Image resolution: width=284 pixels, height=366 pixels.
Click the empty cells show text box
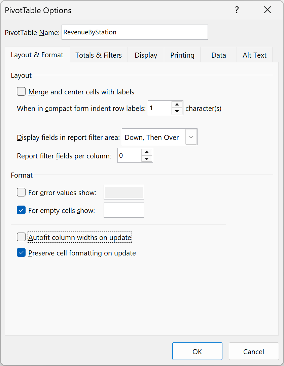point(124,210)
